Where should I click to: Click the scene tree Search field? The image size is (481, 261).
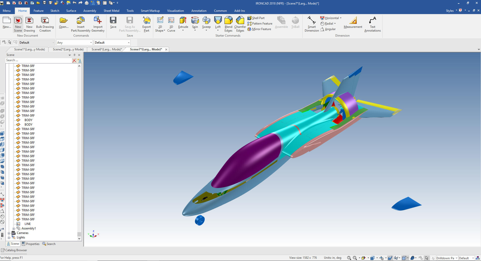38,60
